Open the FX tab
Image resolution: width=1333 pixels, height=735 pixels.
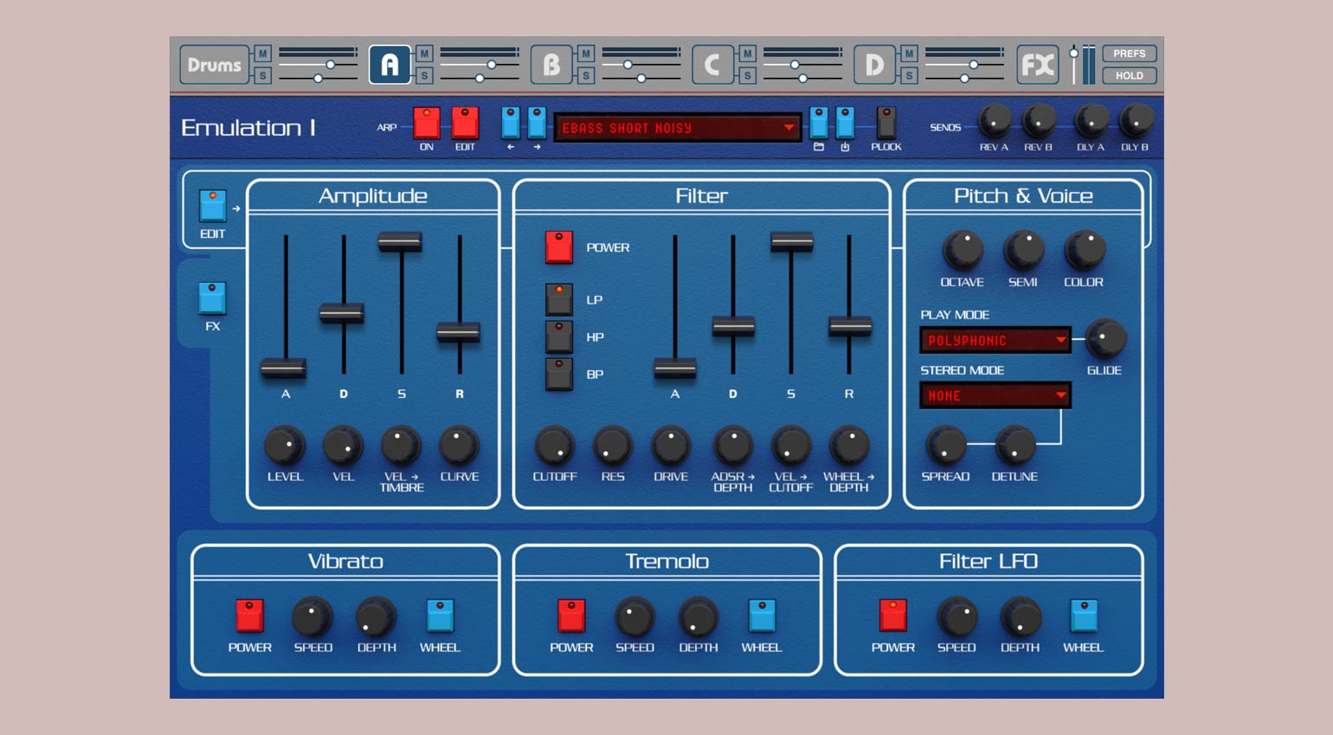(1037, 65)
